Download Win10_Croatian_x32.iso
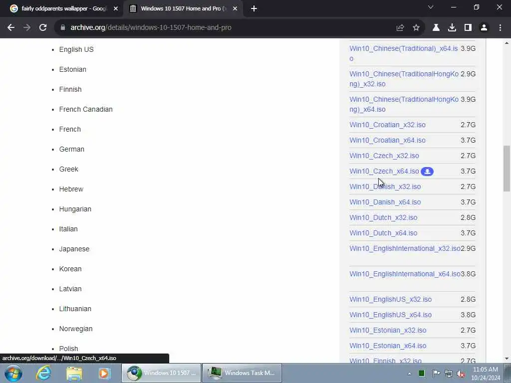 pos(387,125)
